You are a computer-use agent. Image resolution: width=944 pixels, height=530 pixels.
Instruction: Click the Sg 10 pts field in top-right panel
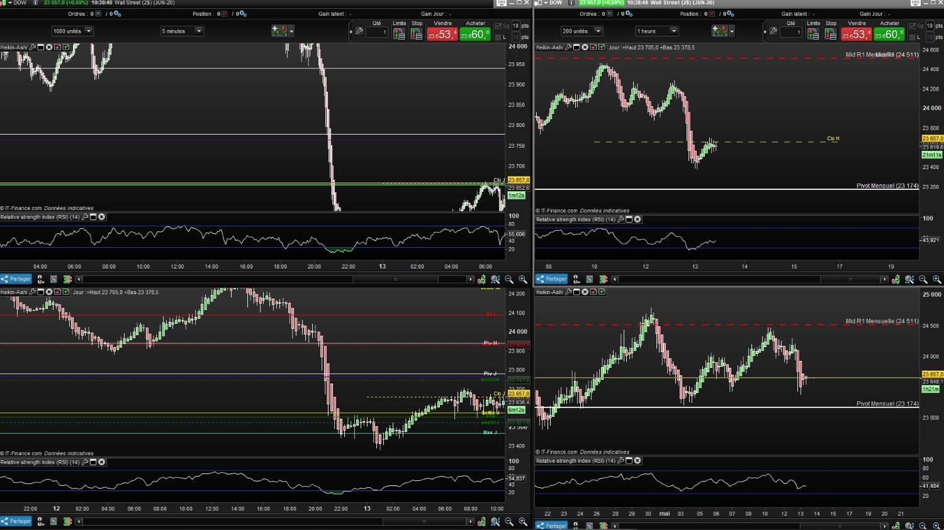pos(930,26)
